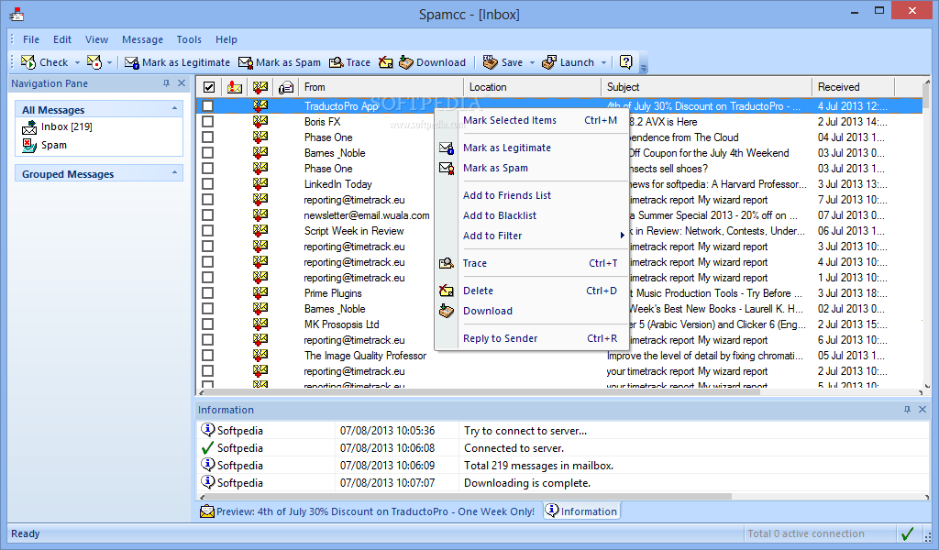Image resolution: width=939 pixels, height=550 pixels.
Task: Collapse the Grouped Messages section
Action: click(x=174, y=173)
